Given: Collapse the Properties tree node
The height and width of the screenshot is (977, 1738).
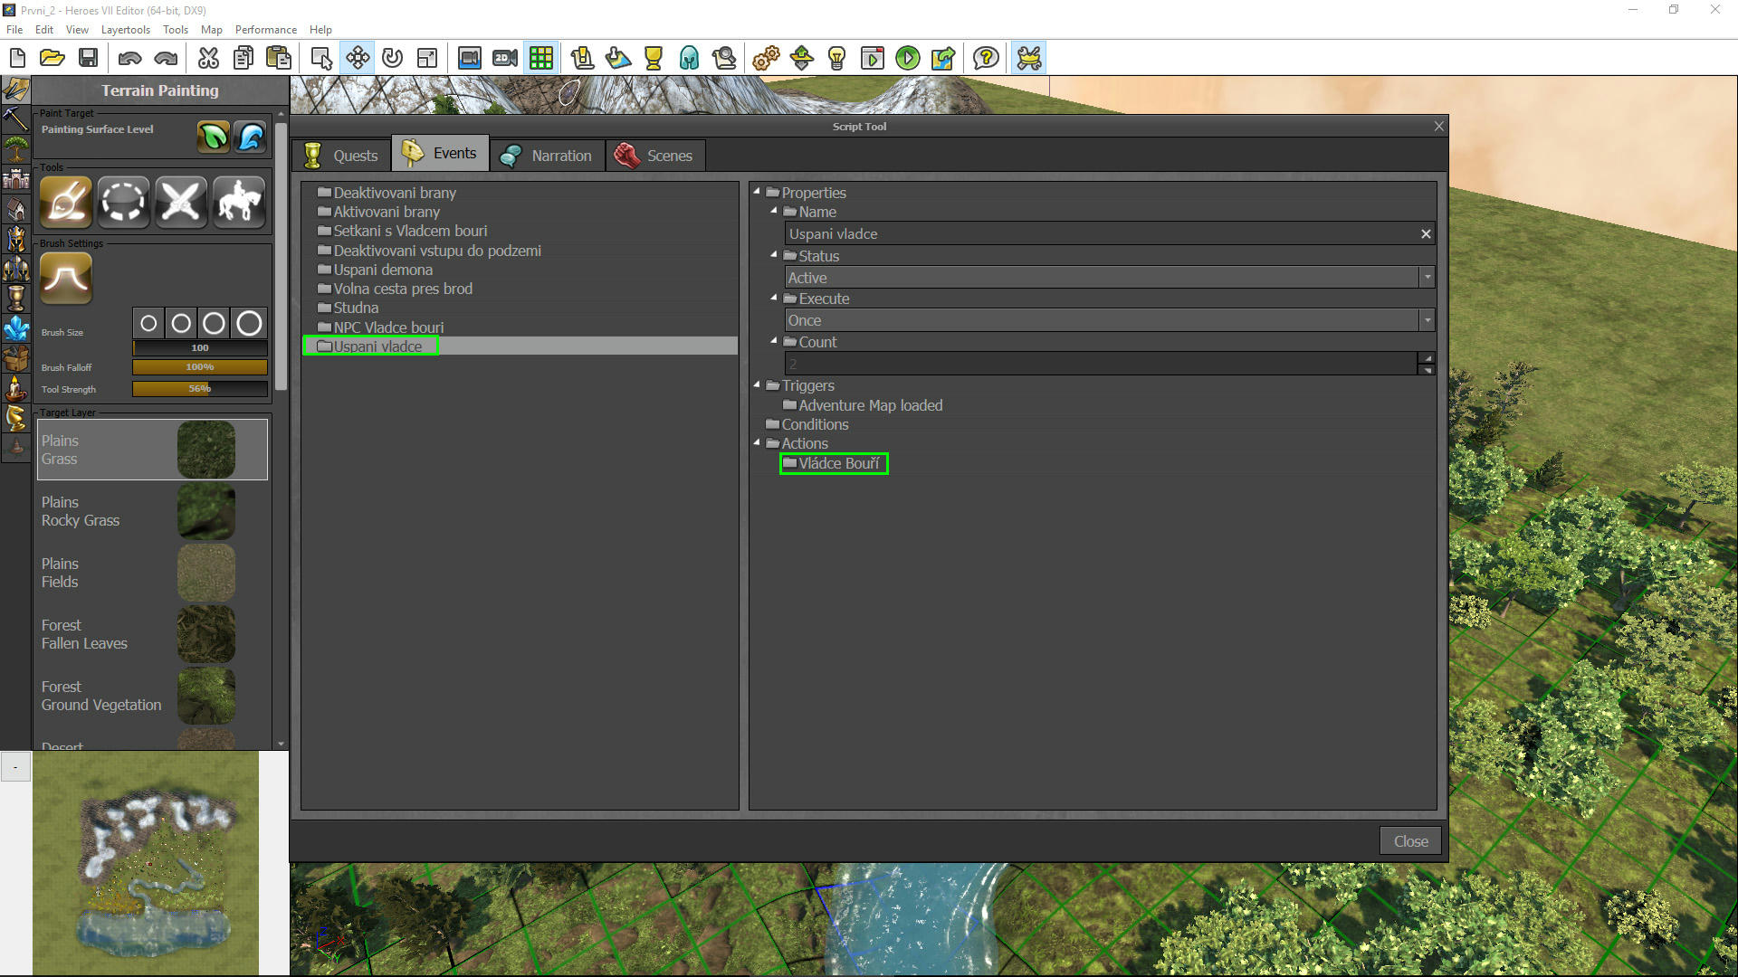Looking at the screenshot, I should coord(757,192).
